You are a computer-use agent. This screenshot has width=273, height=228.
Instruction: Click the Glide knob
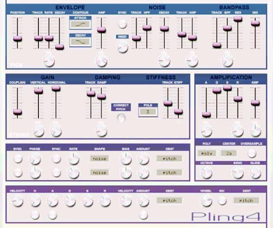tap(255, 172)
